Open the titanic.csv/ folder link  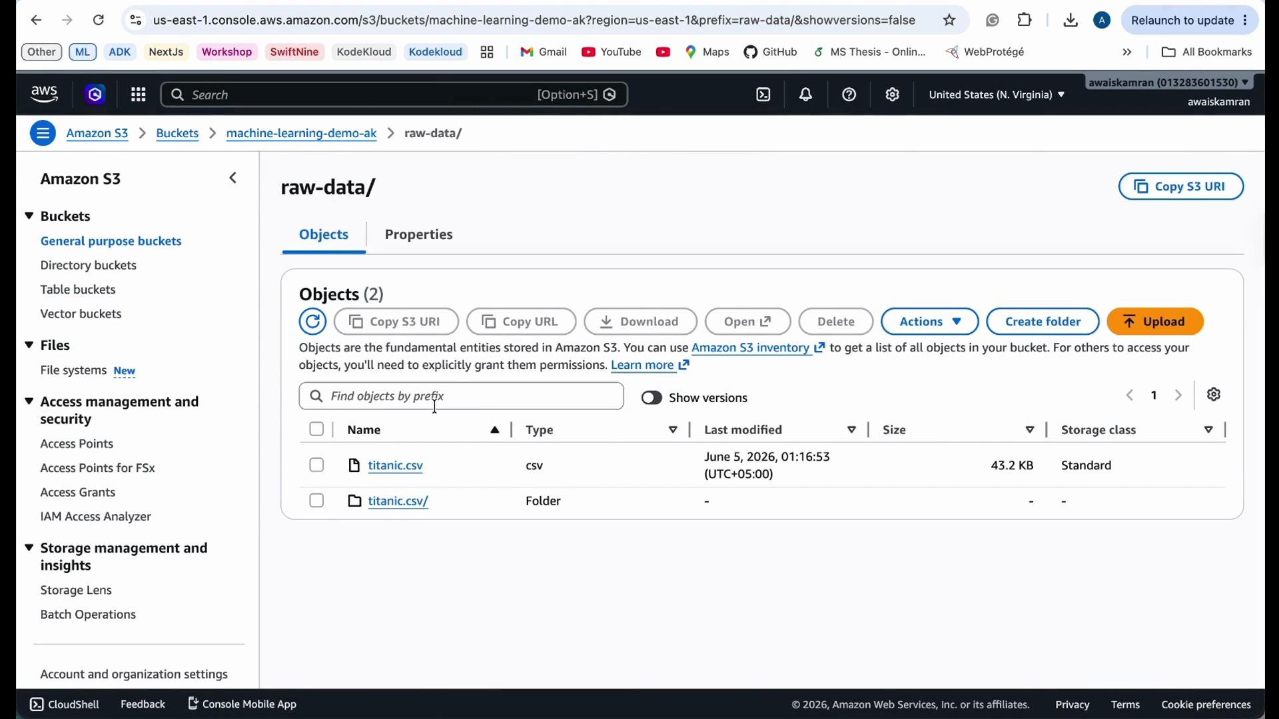pos(398,501)
